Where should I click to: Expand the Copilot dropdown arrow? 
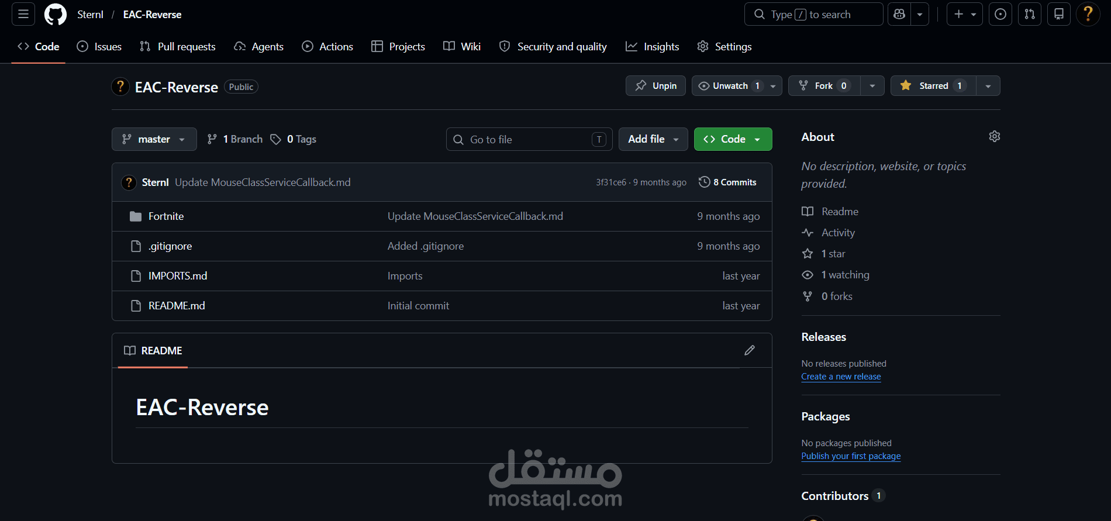point(920,14)
